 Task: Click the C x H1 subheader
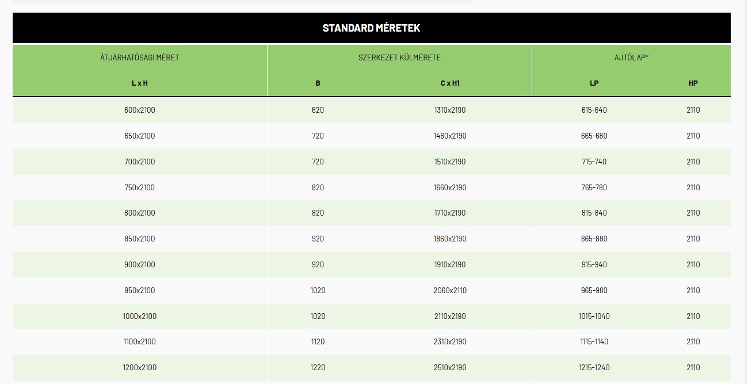(450, 83)
